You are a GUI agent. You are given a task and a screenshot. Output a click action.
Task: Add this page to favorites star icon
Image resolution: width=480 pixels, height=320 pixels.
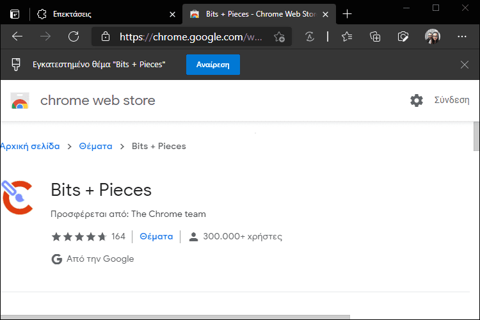279,36
